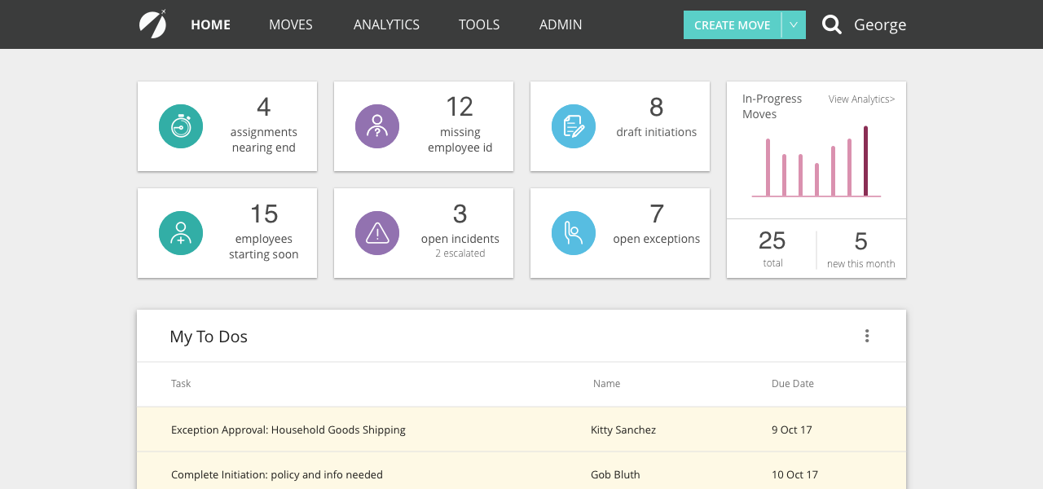1043x489 pixels.
Task: Click the open exceptions raised-hand icon
Action: coord(574,233)
